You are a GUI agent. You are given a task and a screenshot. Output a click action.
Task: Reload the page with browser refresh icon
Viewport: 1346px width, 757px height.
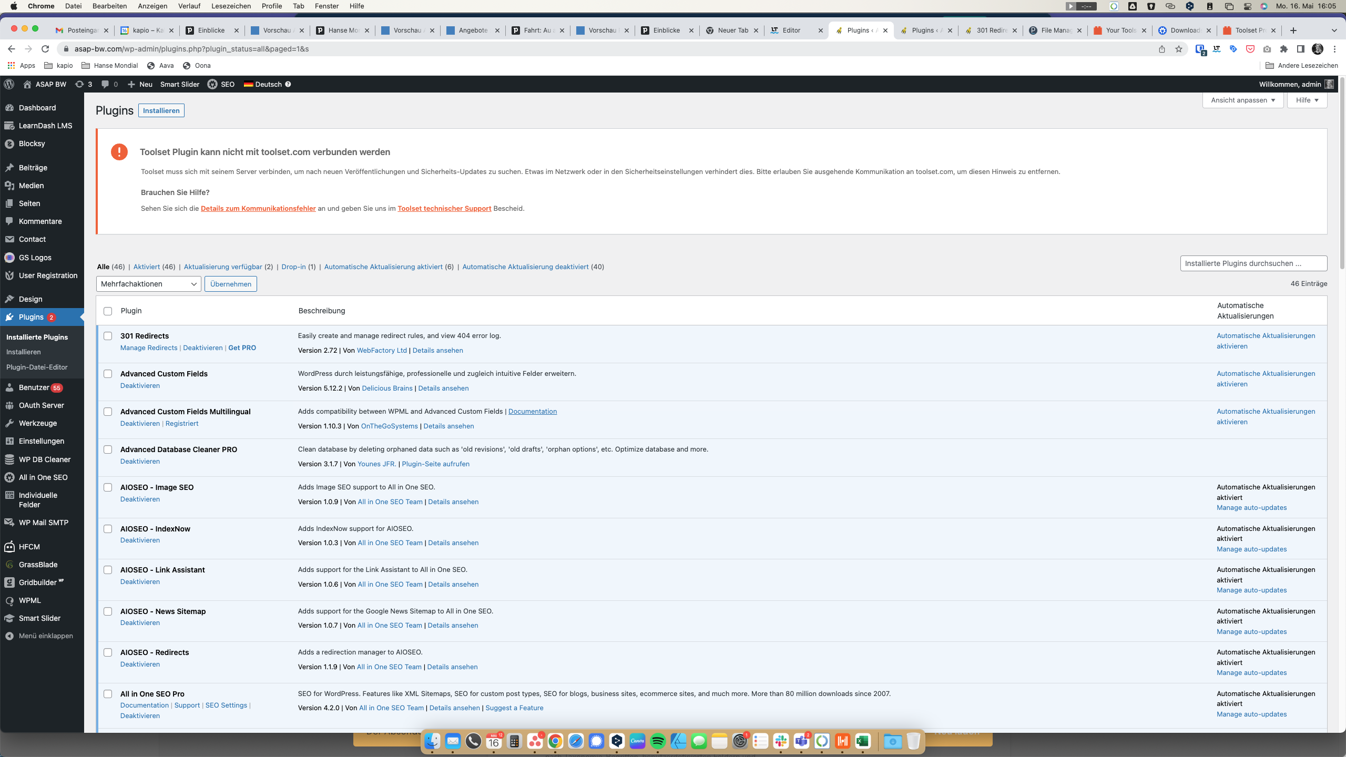click(45, 49)
